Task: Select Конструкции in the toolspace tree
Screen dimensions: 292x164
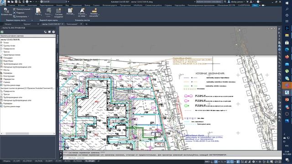Action: tap(9, 76)
